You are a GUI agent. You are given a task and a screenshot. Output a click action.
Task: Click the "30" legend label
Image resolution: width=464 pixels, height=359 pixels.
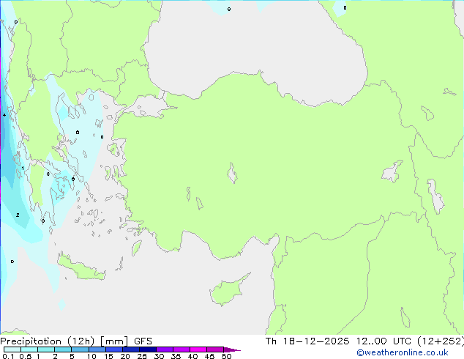pos(159,356)
